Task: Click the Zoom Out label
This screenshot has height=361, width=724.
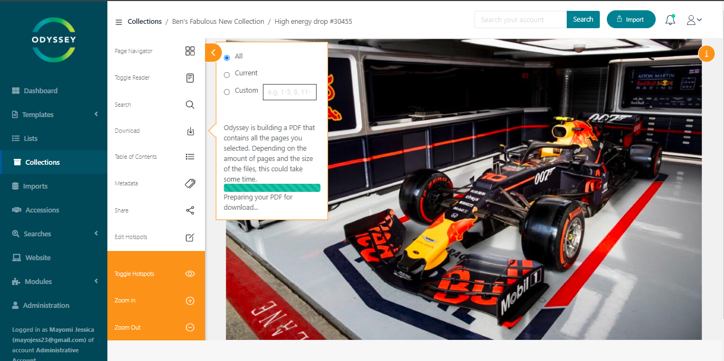Action: [x=127, y=327]
